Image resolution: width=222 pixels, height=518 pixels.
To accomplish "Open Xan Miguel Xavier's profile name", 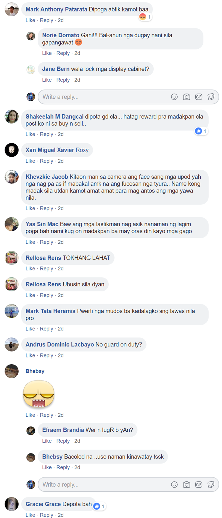I will point(50,150).
